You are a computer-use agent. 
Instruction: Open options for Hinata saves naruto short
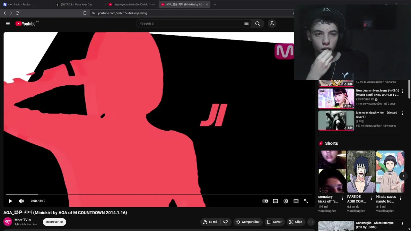(x=400, y=198)
